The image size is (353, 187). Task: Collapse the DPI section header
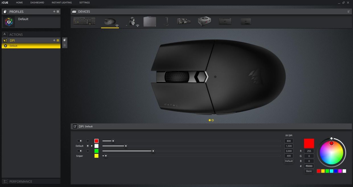coord(31,40)
